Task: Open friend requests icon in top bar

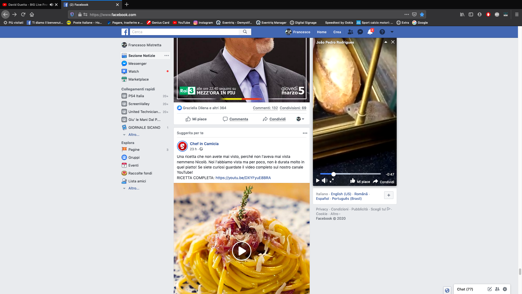Action: [x=350, y=32]
